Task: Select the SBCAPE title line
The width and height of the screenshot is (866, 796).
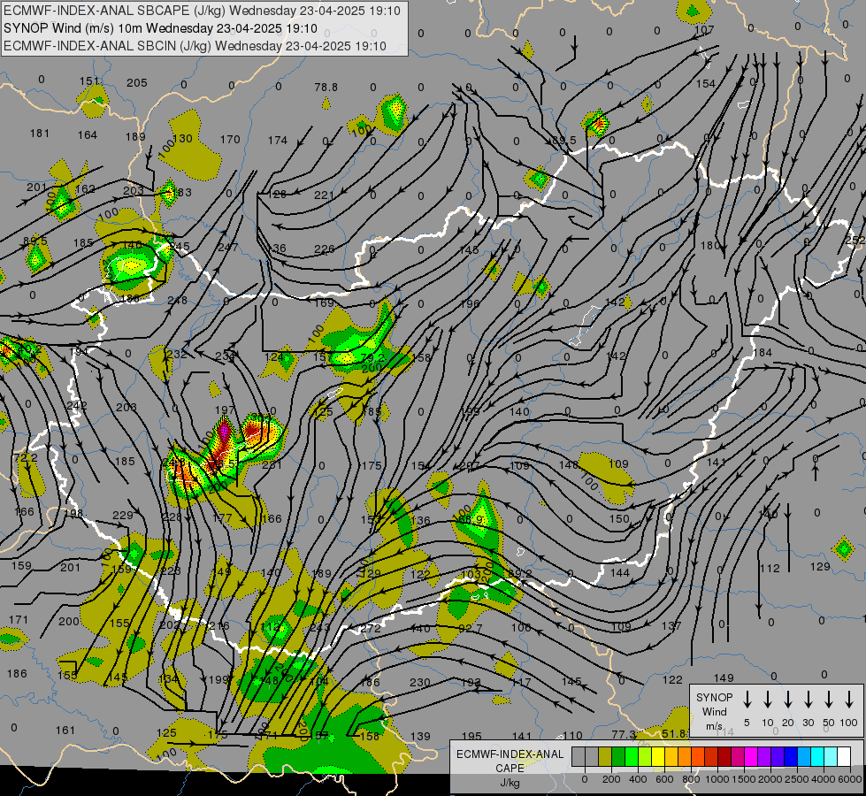Action: click(x=203, y=11)
